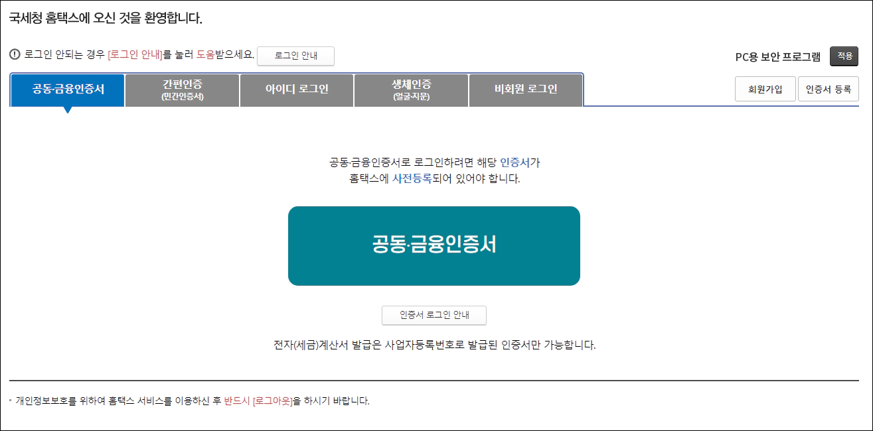This screenshot has width=873, height=431.
Task: Select the 공동·금융인증서 tab
Action: pos(68,90)
